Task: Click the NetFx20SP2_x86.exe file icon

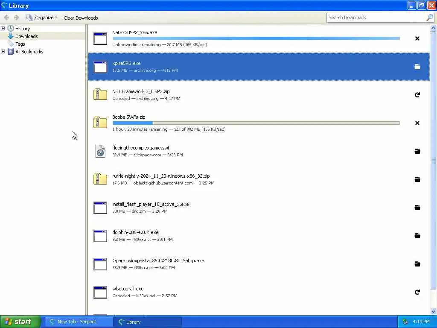Action: tap(100, 38)
